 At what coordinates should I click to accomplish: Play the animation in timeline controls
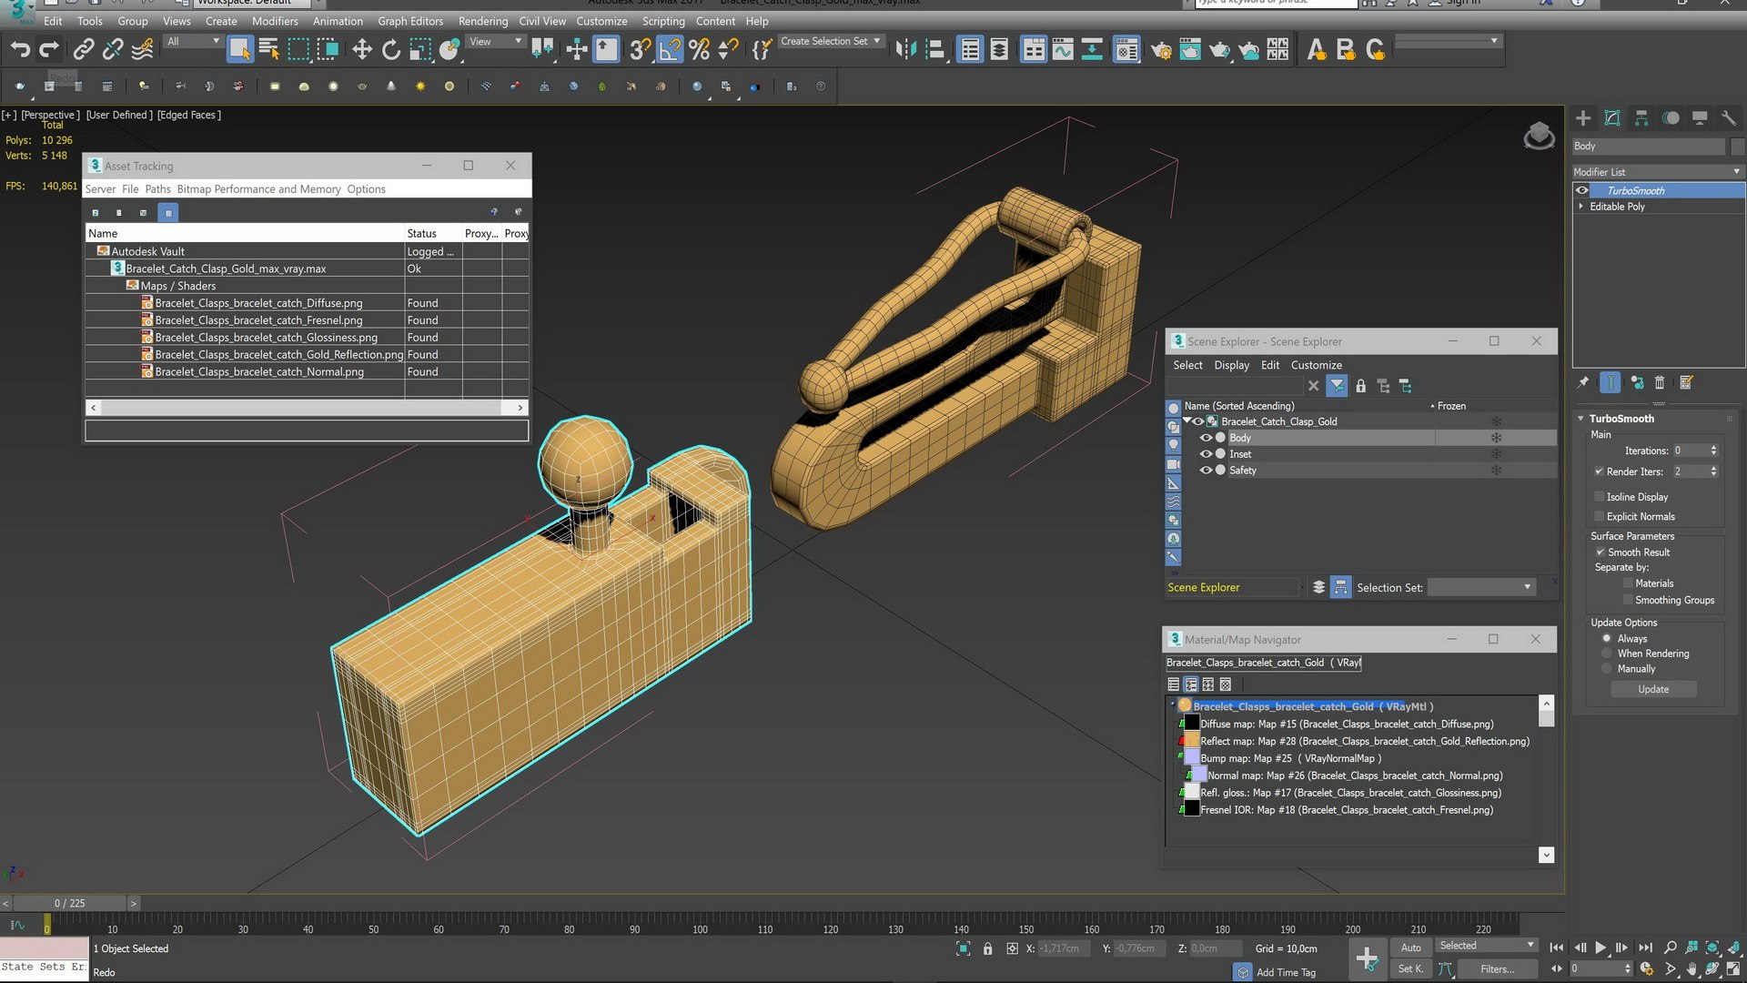click(x=1601, y=948)
